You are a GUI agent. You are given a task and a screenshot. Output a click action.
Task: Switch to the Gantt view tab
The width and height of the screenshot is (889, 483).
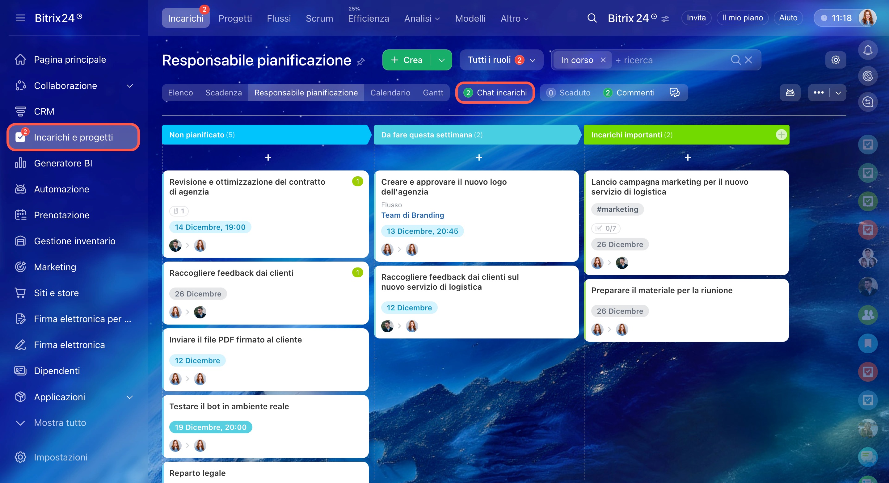pyautogui.click(x=433, y=92)
